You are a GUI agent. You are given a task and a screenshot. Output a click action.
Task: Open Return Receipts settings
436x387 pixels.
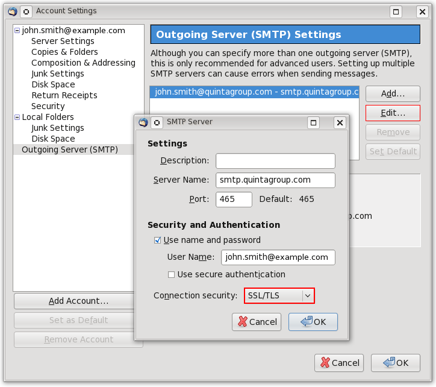point(64,95)
